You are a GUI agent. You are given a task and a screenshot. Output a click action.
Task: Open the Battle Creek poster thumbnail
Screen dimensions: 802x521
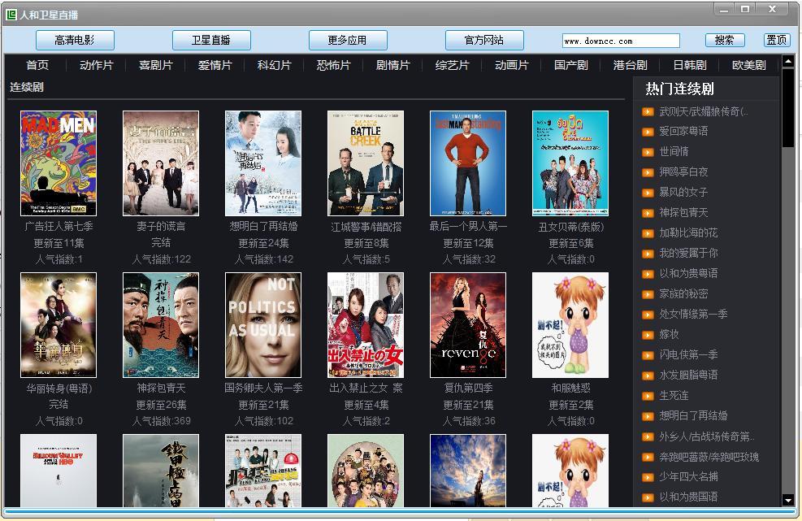point(366,163)
